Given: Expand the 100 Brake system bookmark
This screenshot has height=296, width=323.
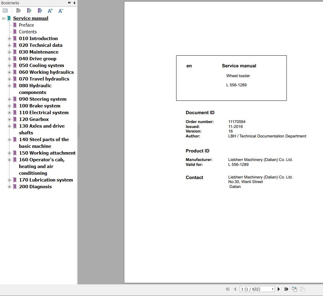Looking at the screenshot, I should [x=9, y=106].
